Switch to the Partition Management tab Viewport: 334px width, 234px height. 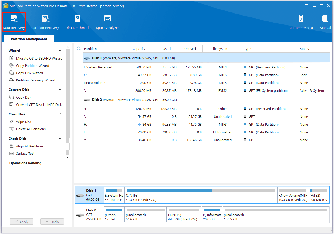click(x=29, y=39)
